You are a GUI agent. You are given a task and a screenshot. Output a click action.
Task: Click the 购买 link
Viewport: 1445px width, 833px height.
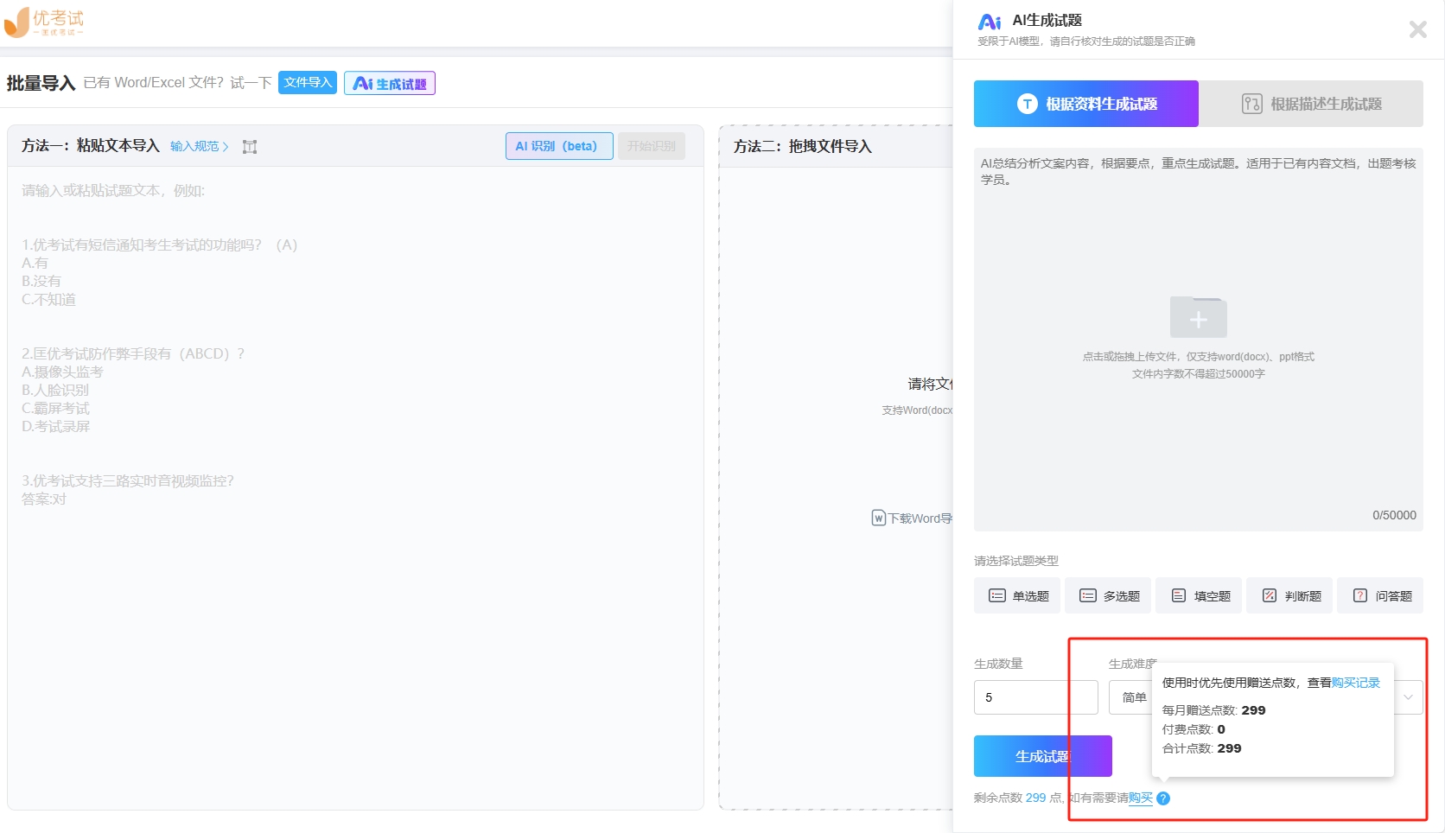[x=1141, y=798]
